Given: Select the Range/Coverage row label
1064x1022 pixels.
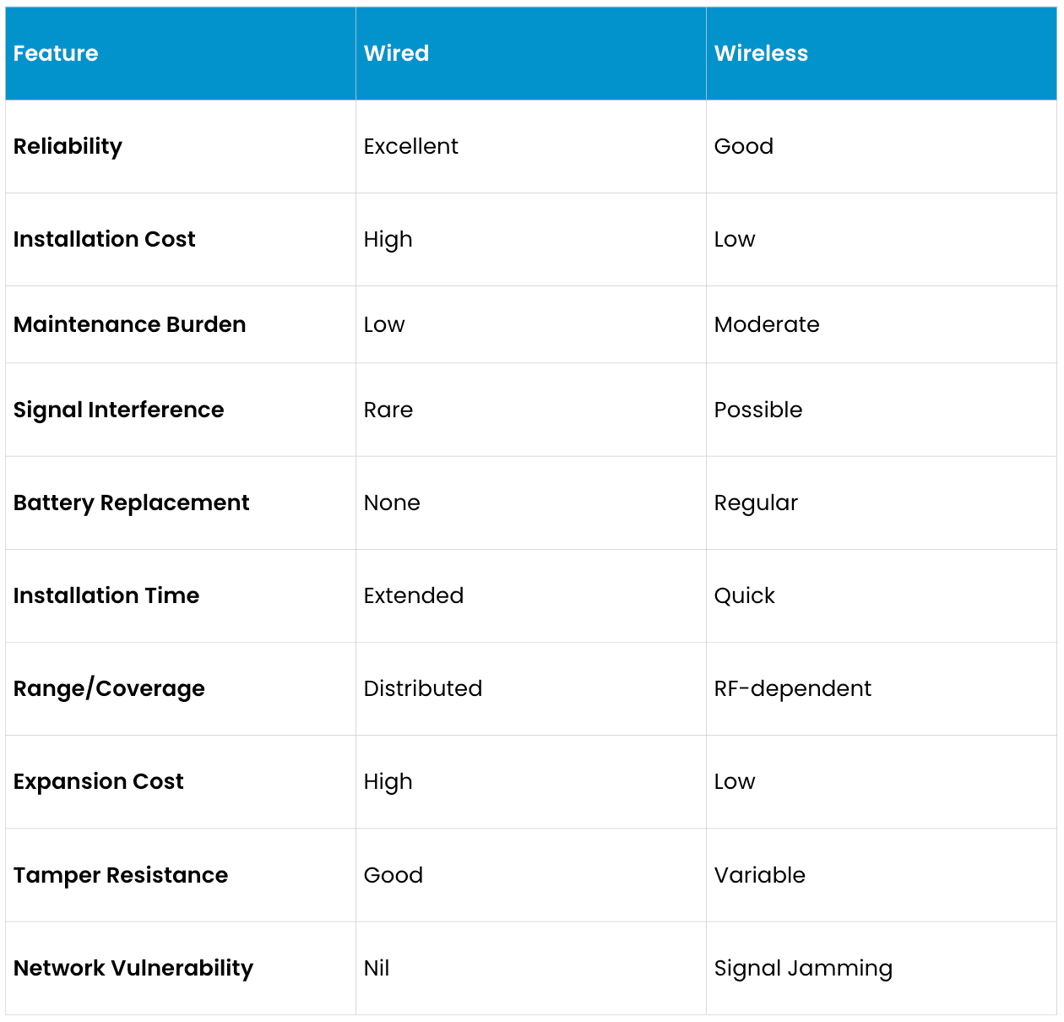Looking at the screenshot, I should [109, 688].
